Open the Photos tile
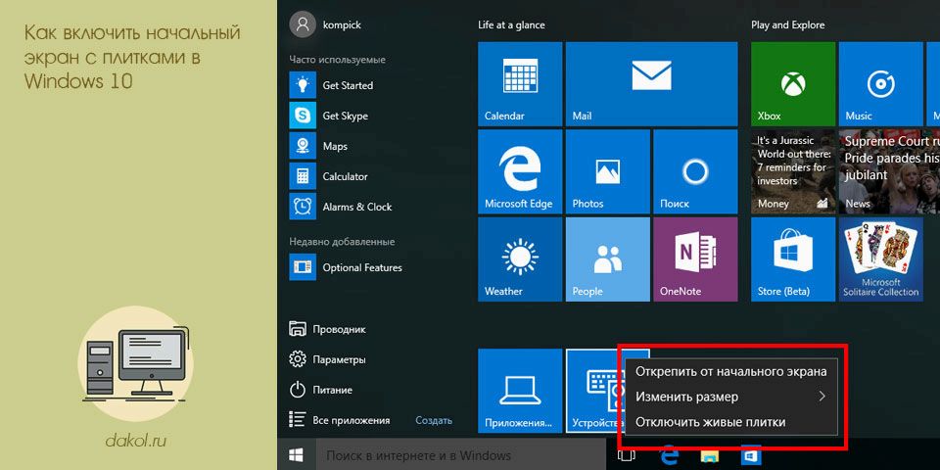The height and width of the screenshot is (470, 940). [x=608, y=171]
